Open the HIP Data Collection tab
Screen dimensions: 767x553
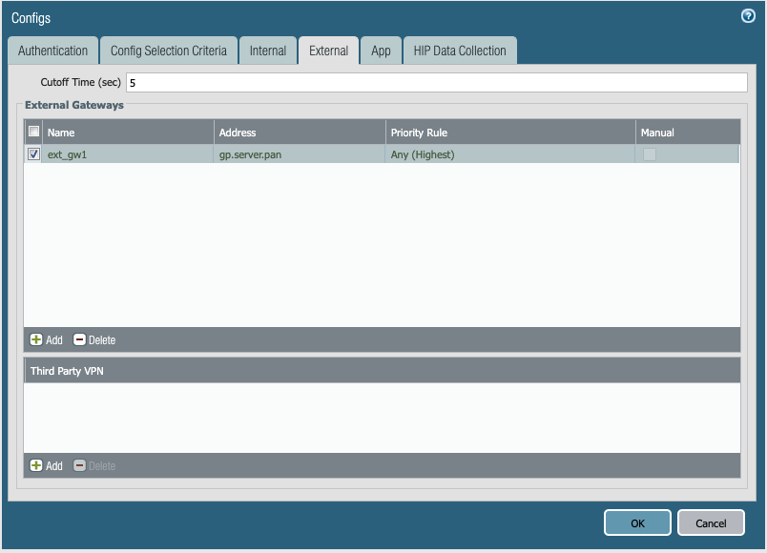(460, 51)
